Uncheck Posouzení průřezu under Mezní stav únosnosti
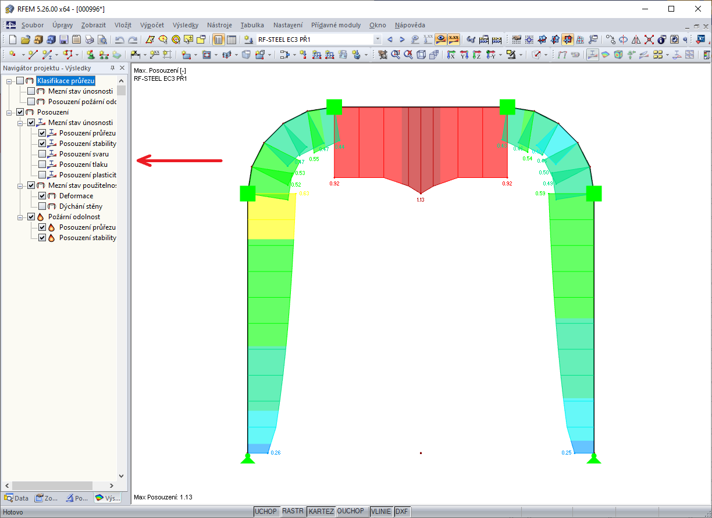Viewport: 712px width, 518px height. pyautogui.click(x=42, y=133)
